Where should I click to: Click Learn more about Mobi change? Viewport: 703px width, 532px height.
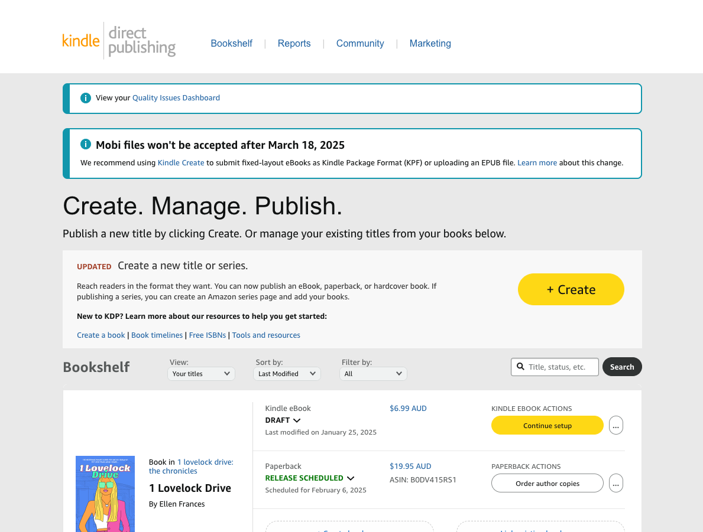(x=537, y=162)
